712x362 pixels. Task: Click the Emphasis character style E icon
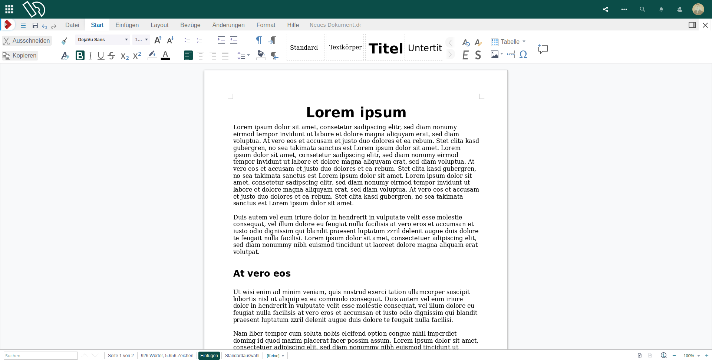point(465,55)
